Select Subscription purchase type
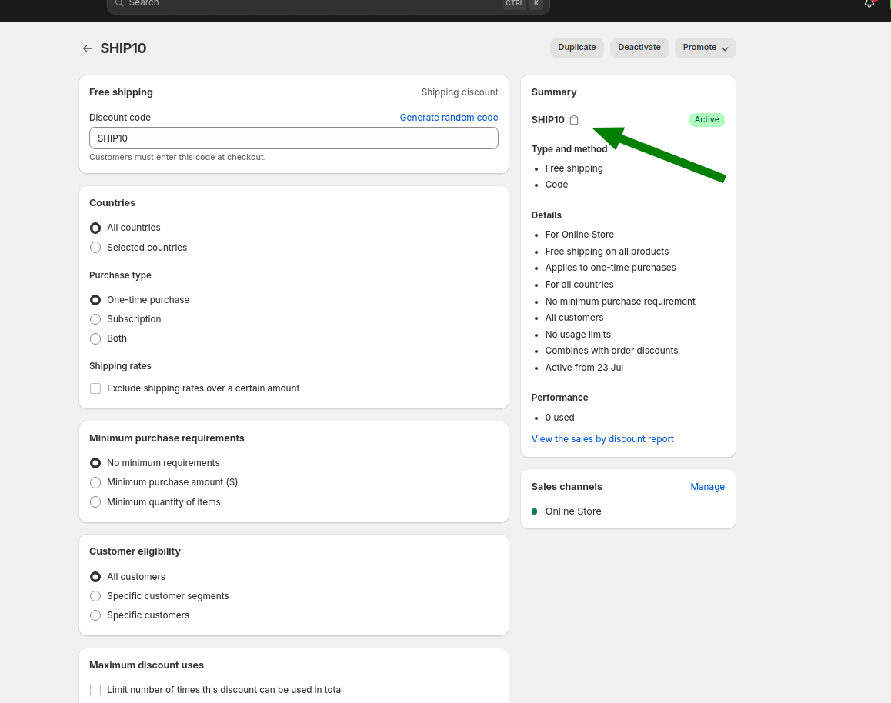Image resolution: width=891 pixels, height=703 pixels. tap(95, 319)
